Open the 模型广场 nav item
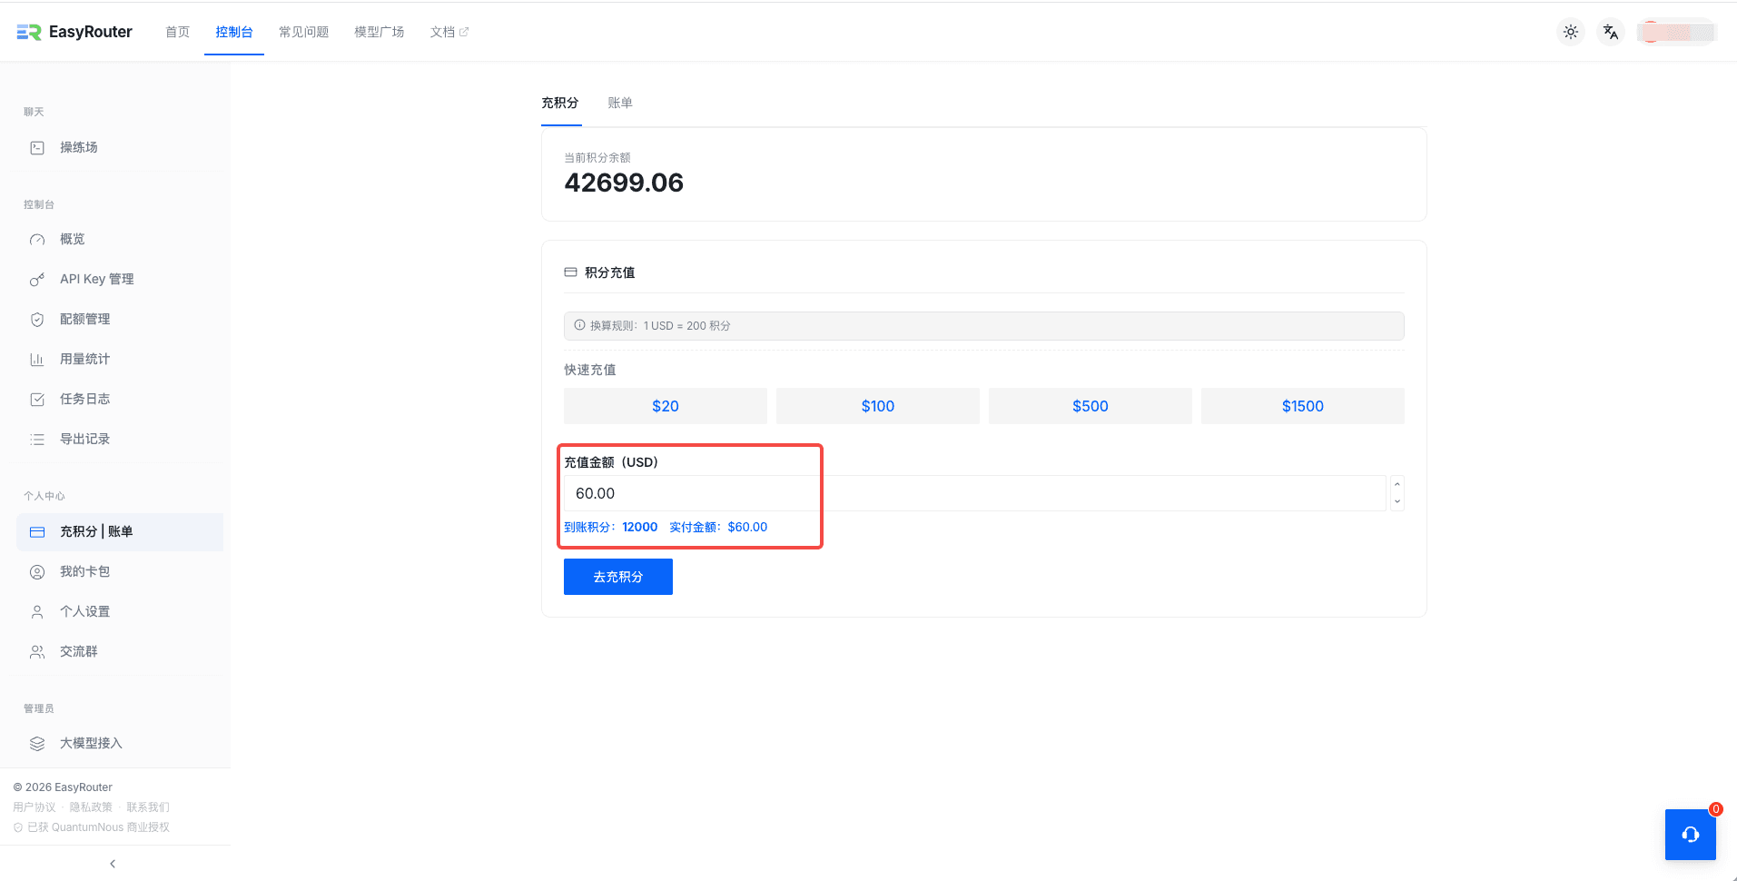The image size is (1737, 881). click(380, 32)
